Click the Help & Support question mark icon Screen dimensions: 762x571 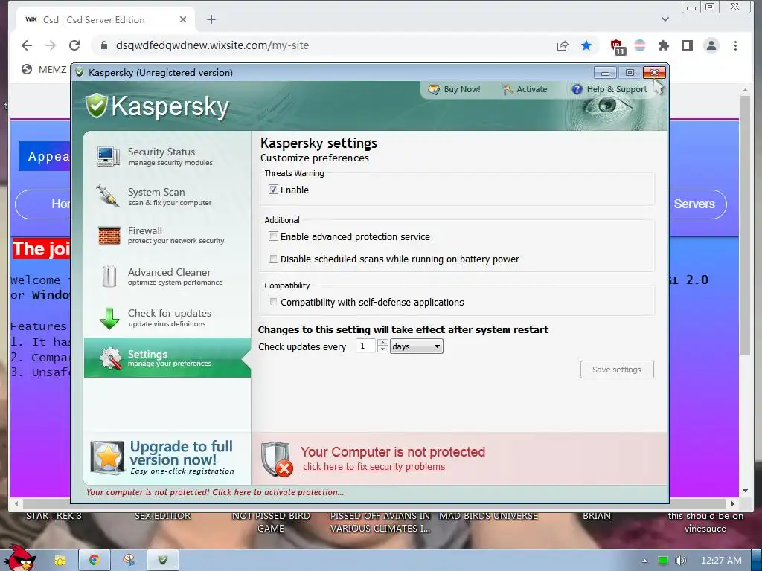[577, 89]
